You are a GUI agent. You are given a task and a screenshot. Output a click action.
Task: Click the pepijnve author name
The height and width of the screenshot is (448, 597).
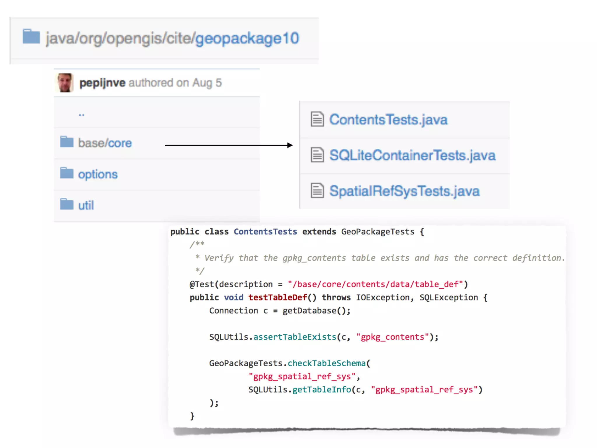point(102,83)
